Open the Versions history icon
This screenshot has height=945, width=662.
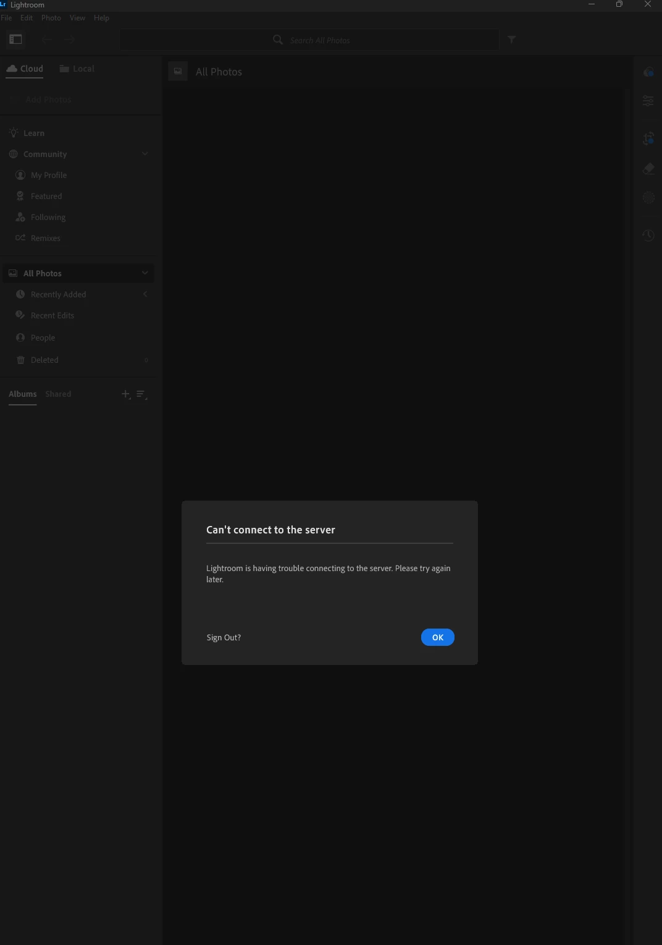(648, 235)
